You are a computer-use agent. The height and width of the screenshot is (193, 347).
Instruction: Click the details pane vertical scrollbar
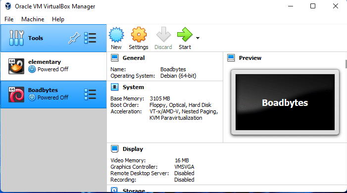[x=346, y=64]
